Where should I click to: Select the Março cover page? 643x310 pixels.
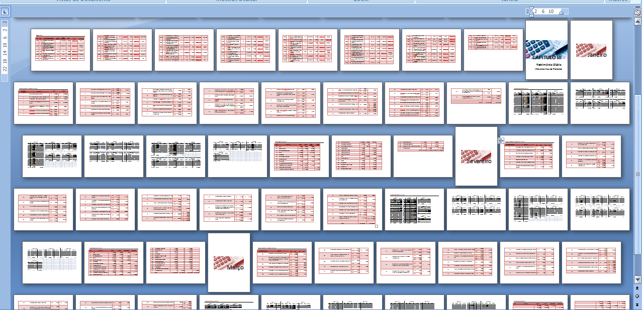pos(229,262)
